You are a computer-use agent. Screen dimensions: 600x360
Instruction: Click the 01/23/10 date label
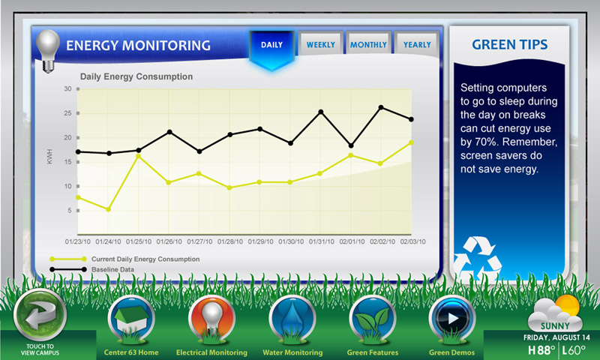pos(78,241)
